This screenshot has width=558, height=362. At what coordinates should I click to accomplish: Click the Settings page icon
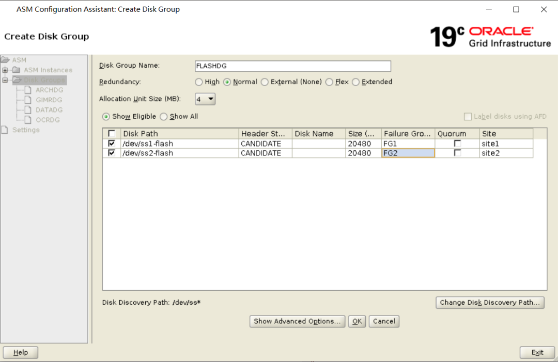(x=5, y=130)
